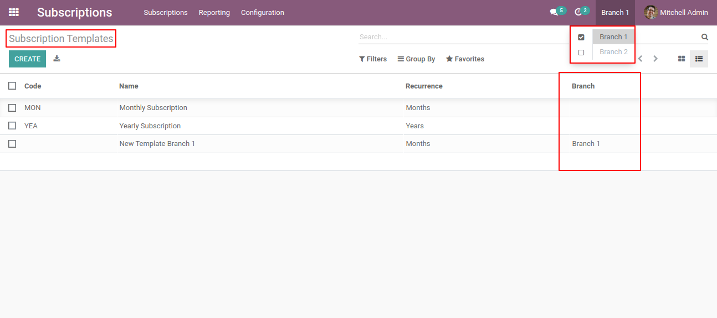Switch to list view icon
The height and width of the screenshot is (318, 717).
(x=699, y=59)
